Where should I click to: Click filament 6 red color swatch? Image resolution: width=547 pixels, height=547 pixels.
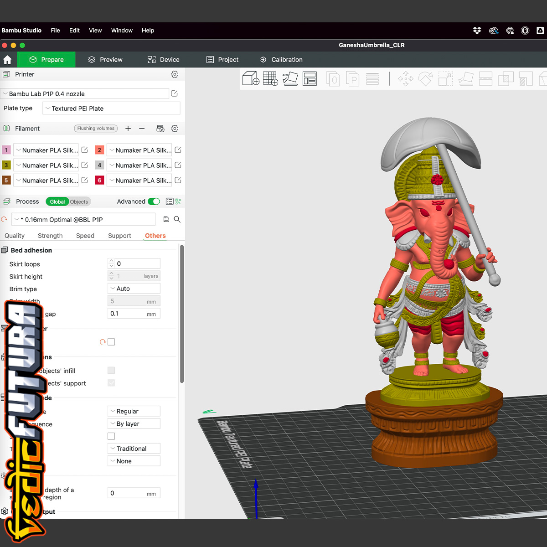pyautogui.click(x=99, y=181)
